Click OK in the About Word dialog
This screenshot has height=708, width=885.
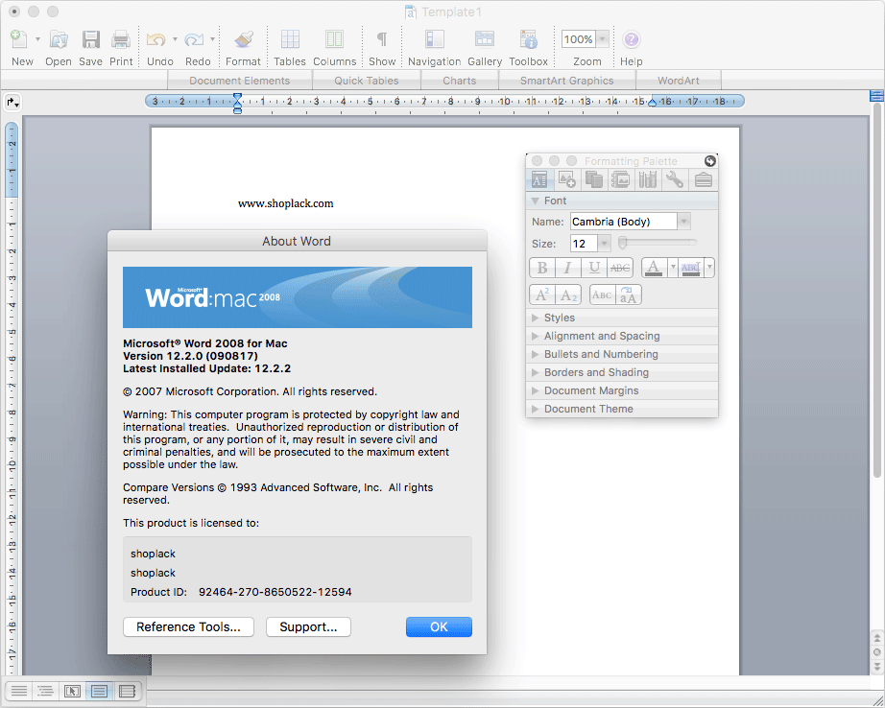tap(439, 626)
